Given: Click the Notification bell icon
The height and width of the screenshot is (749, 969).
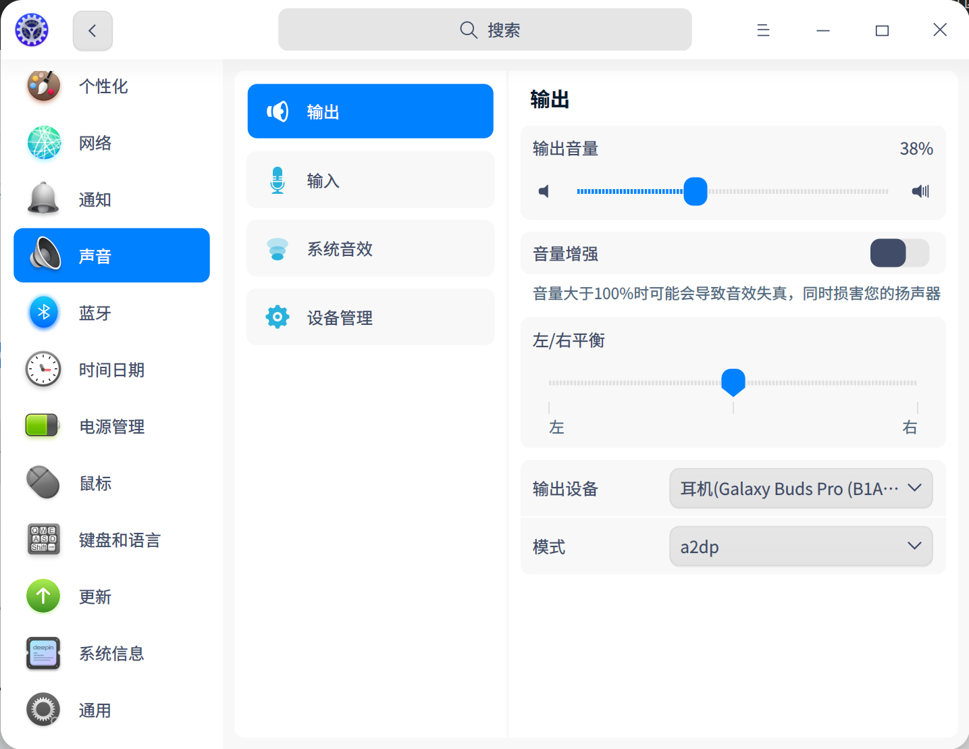Looking at the screenshot, I should click(x=44, y=199).
